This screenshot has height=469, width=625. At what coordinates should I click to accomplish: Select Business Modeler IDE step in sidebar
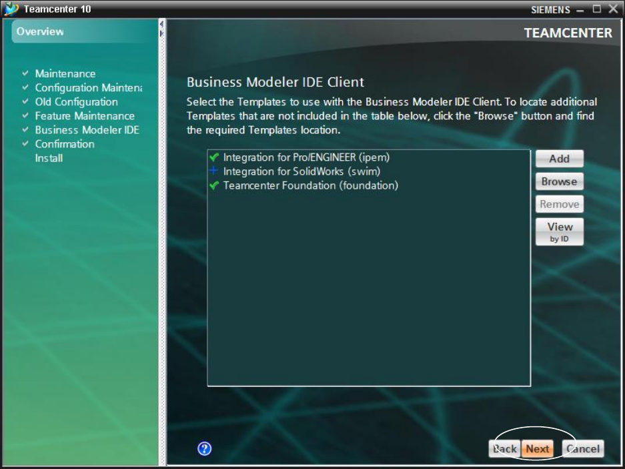[x=87, y=130]
